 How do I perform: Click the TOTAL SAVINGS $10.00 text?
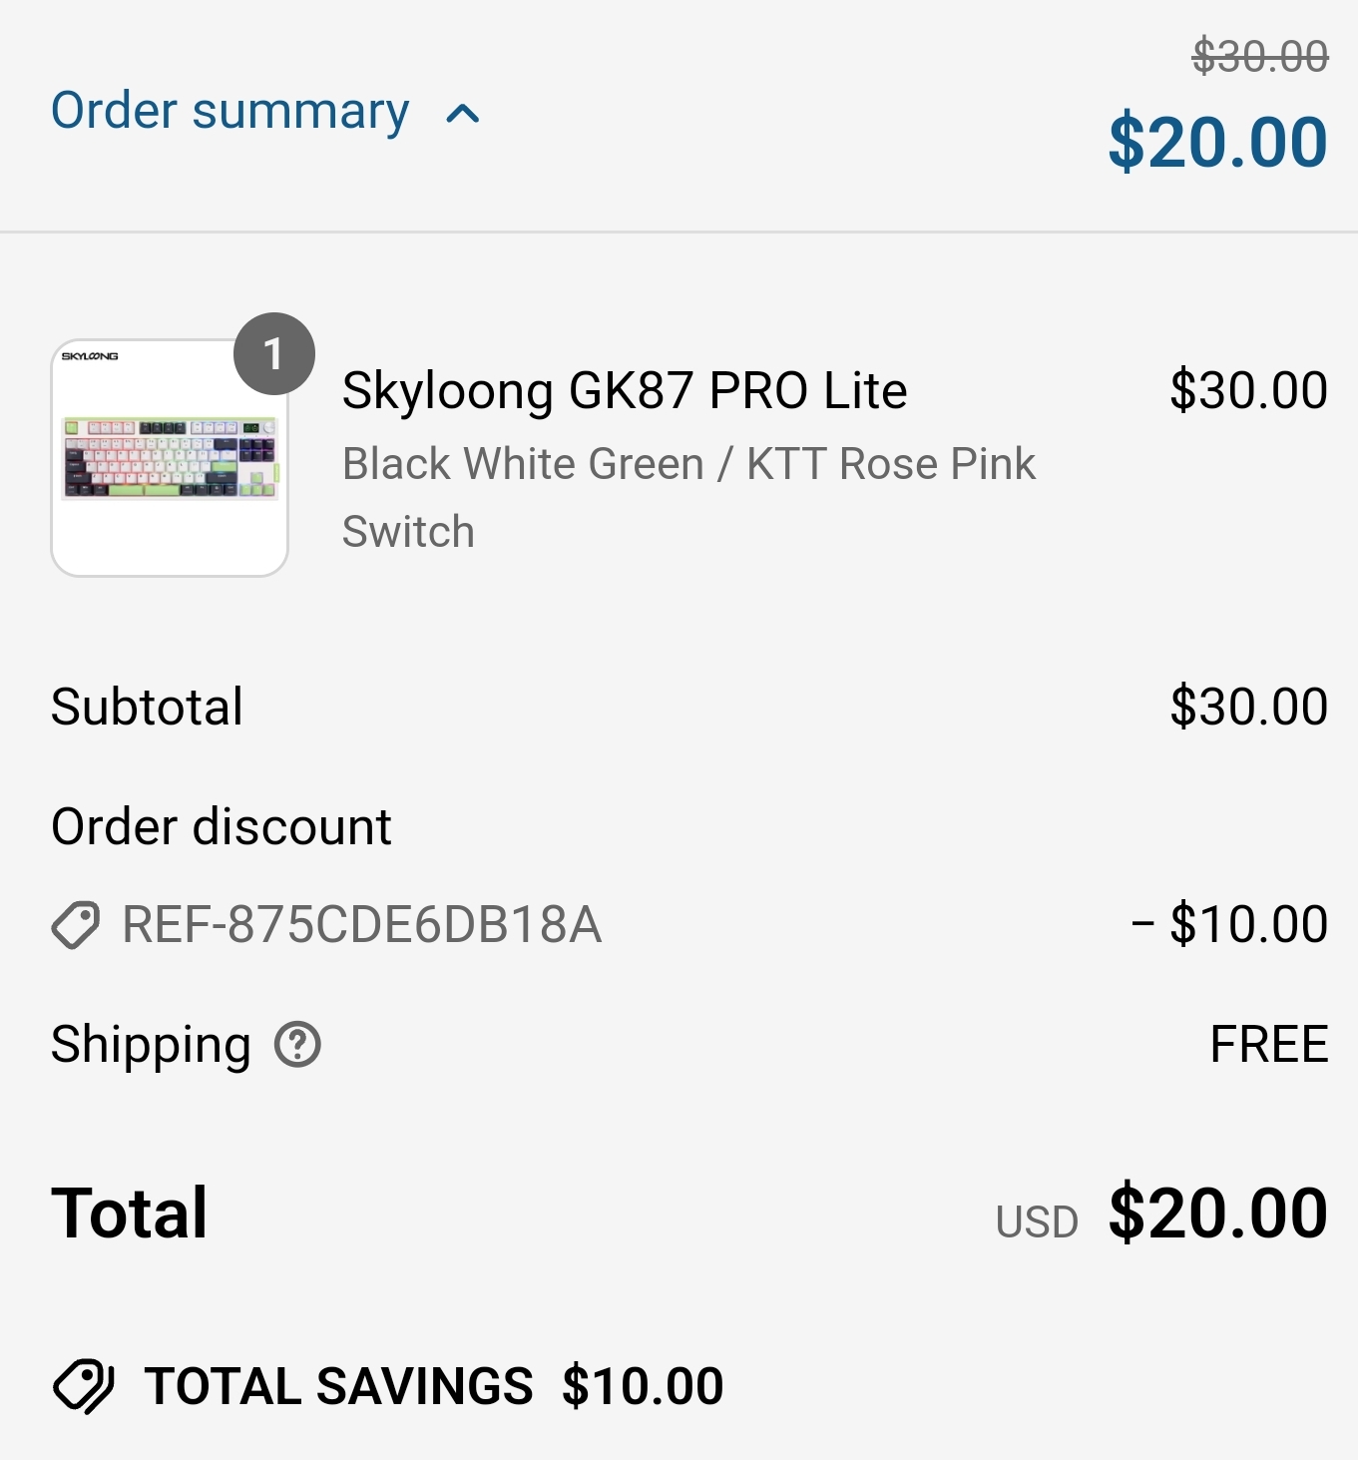tap(434, 1386)
